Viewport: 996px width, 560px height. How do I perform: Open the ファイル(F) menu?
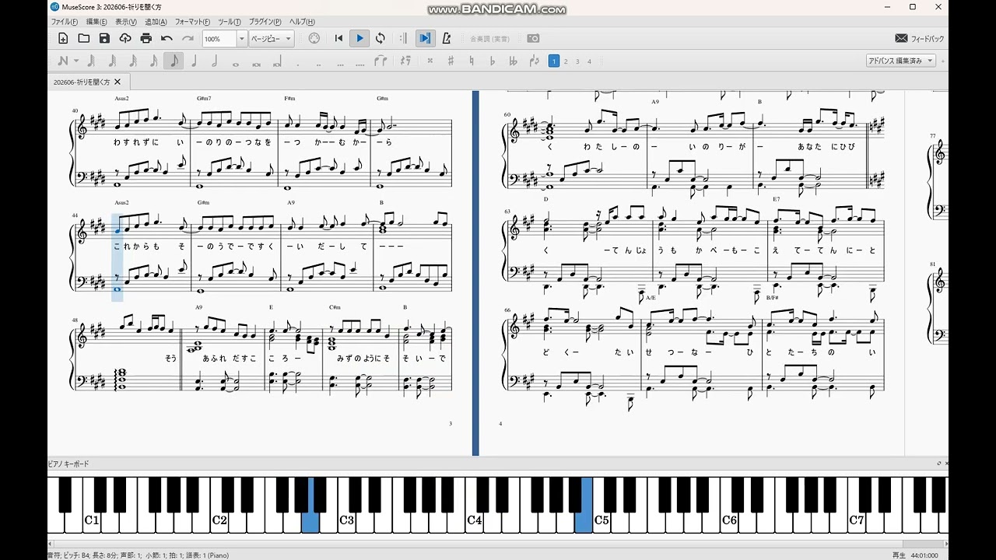click(64, 22)
